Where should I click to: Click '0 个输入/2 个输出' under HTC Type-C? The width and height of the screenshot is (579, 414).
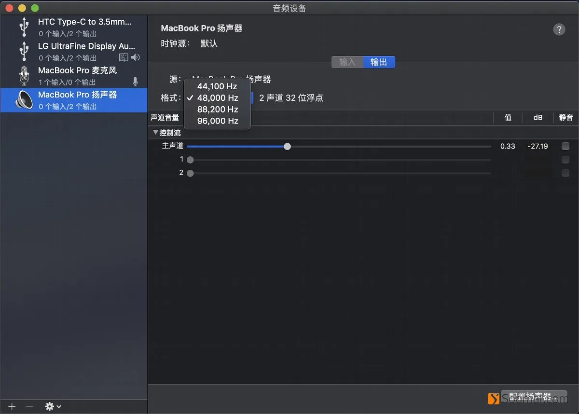coord(68,34)
